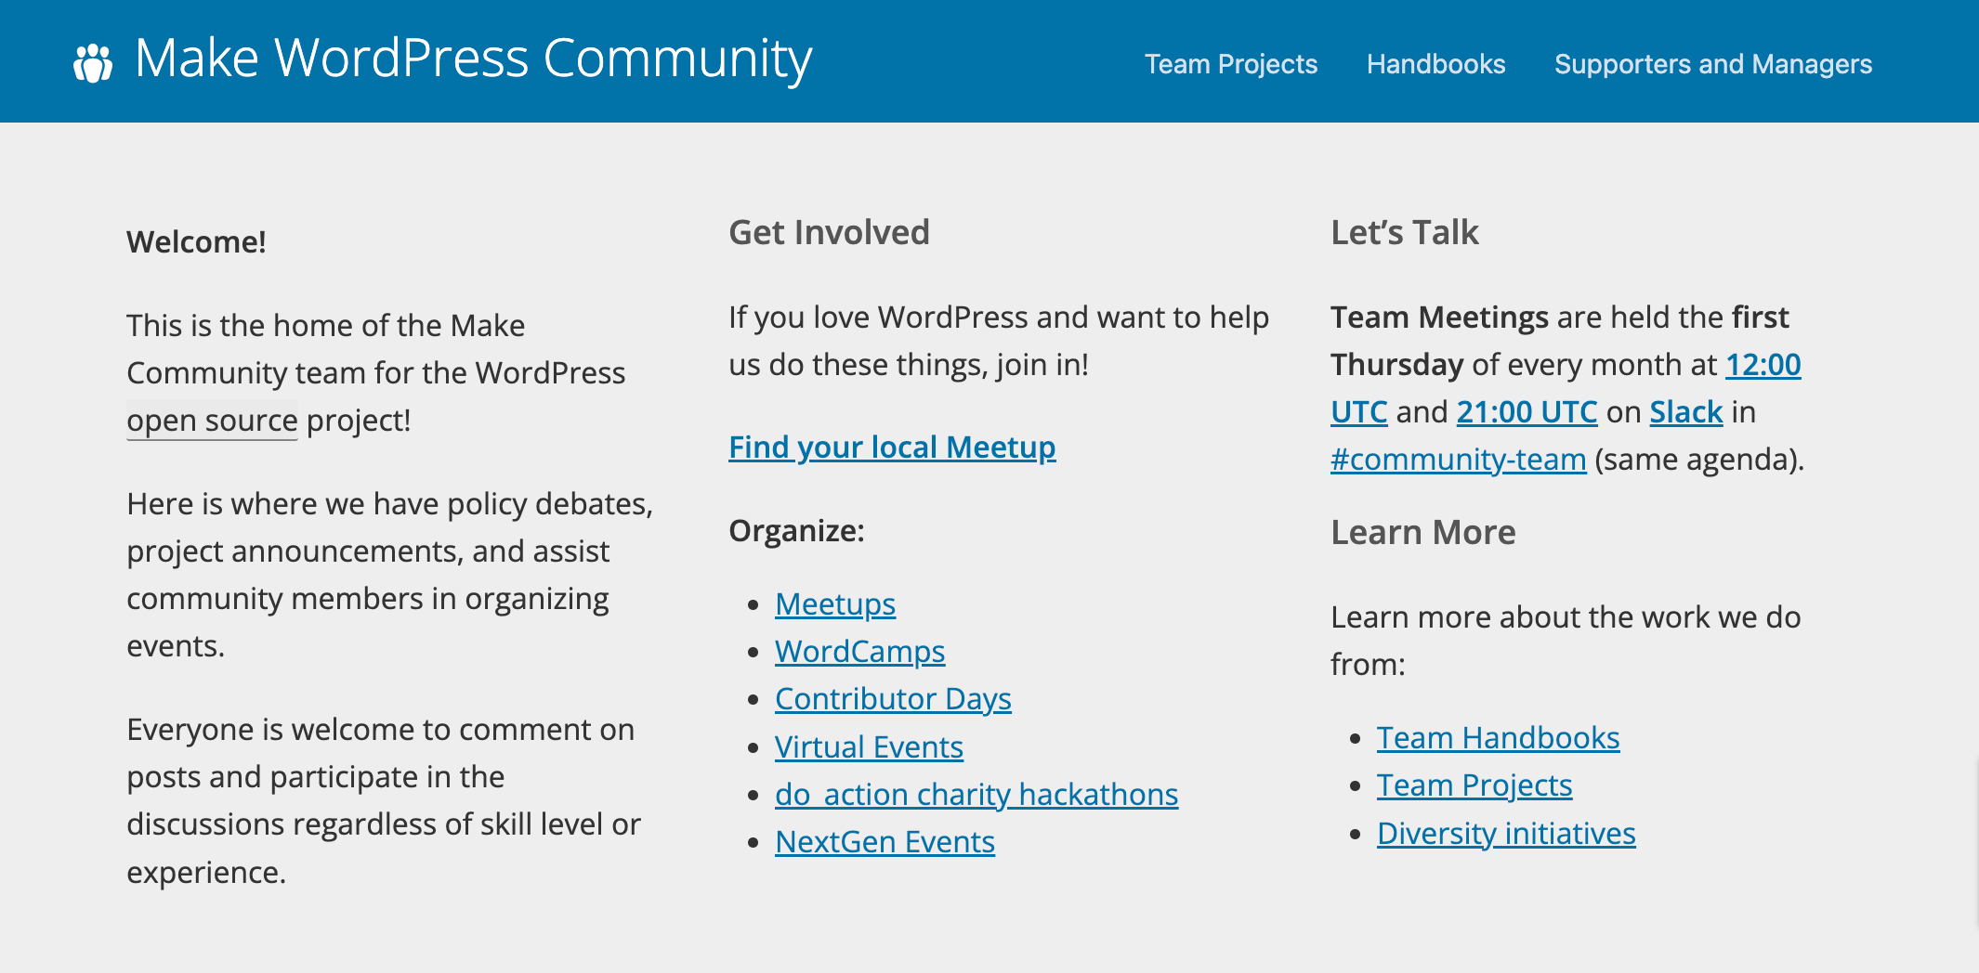Viewport: 1979px width, 973px height.
Task: Click the 'Let's Talk' heading
Action: [1404, 233]
